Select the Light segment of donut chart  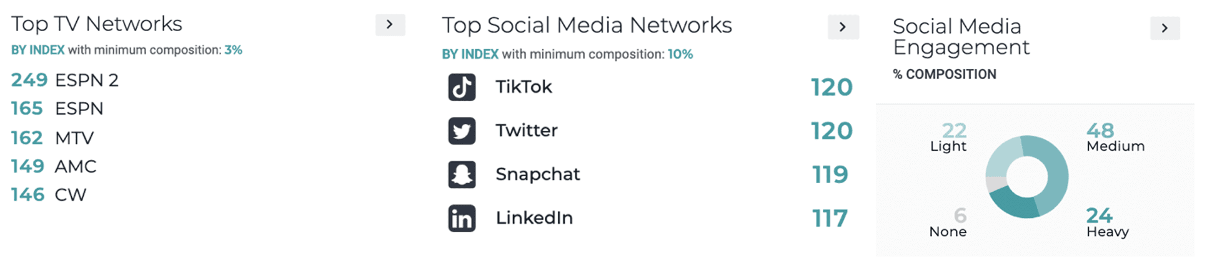click(1002, 157)
